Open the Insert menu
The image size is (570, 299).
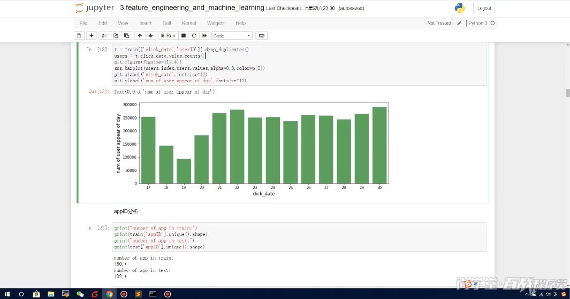tap(146, 23)
